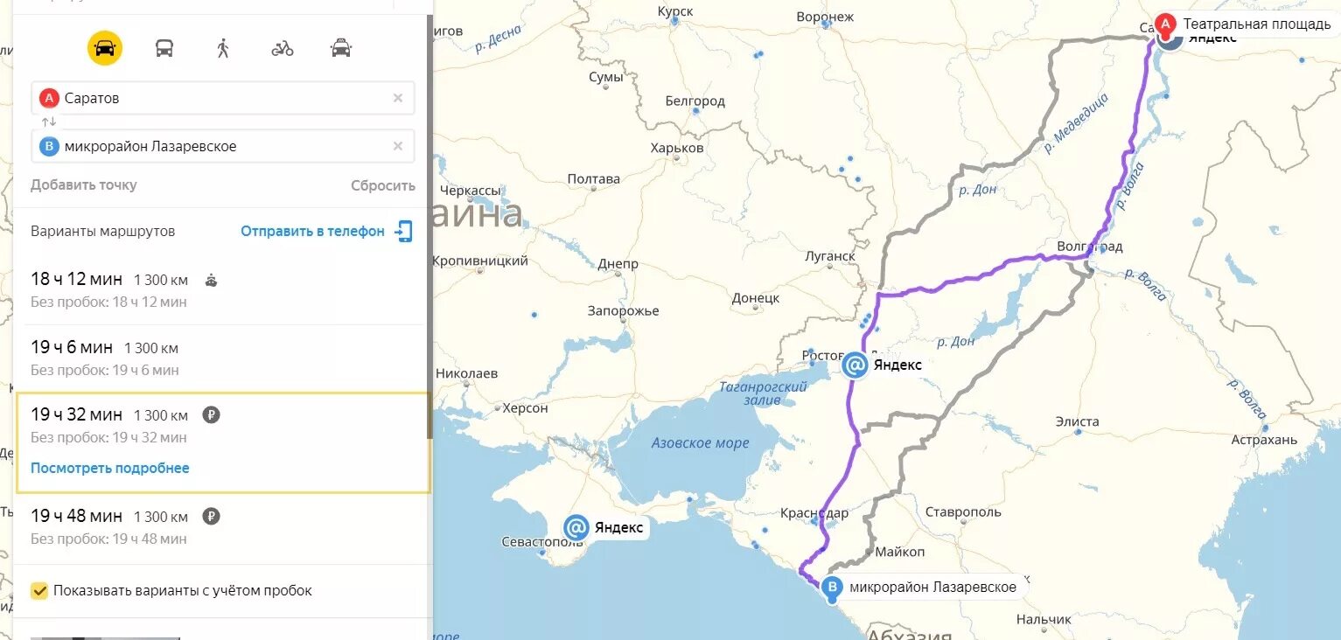The height and width of the screenshot is (640, 1341).
Task: Switch to public transport bus mode
Action: (164, 48)
